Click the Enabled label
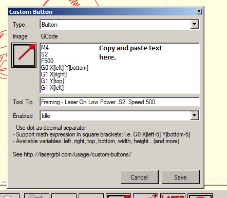Screen dimensions: 227x198 pos(23,116)
